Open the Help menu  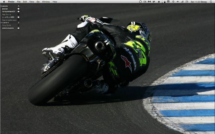coord(55,2)
